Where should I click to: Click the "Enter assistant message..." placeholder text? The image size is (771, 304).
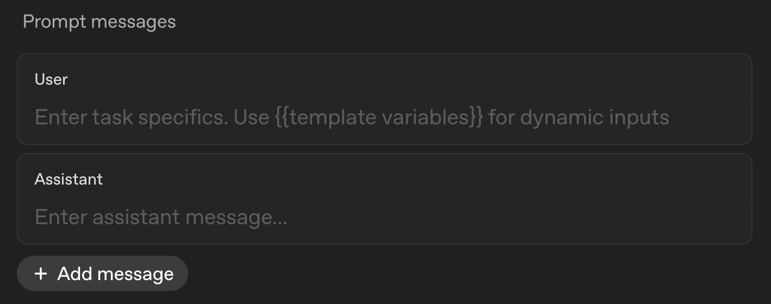click(x=160, y=217)
